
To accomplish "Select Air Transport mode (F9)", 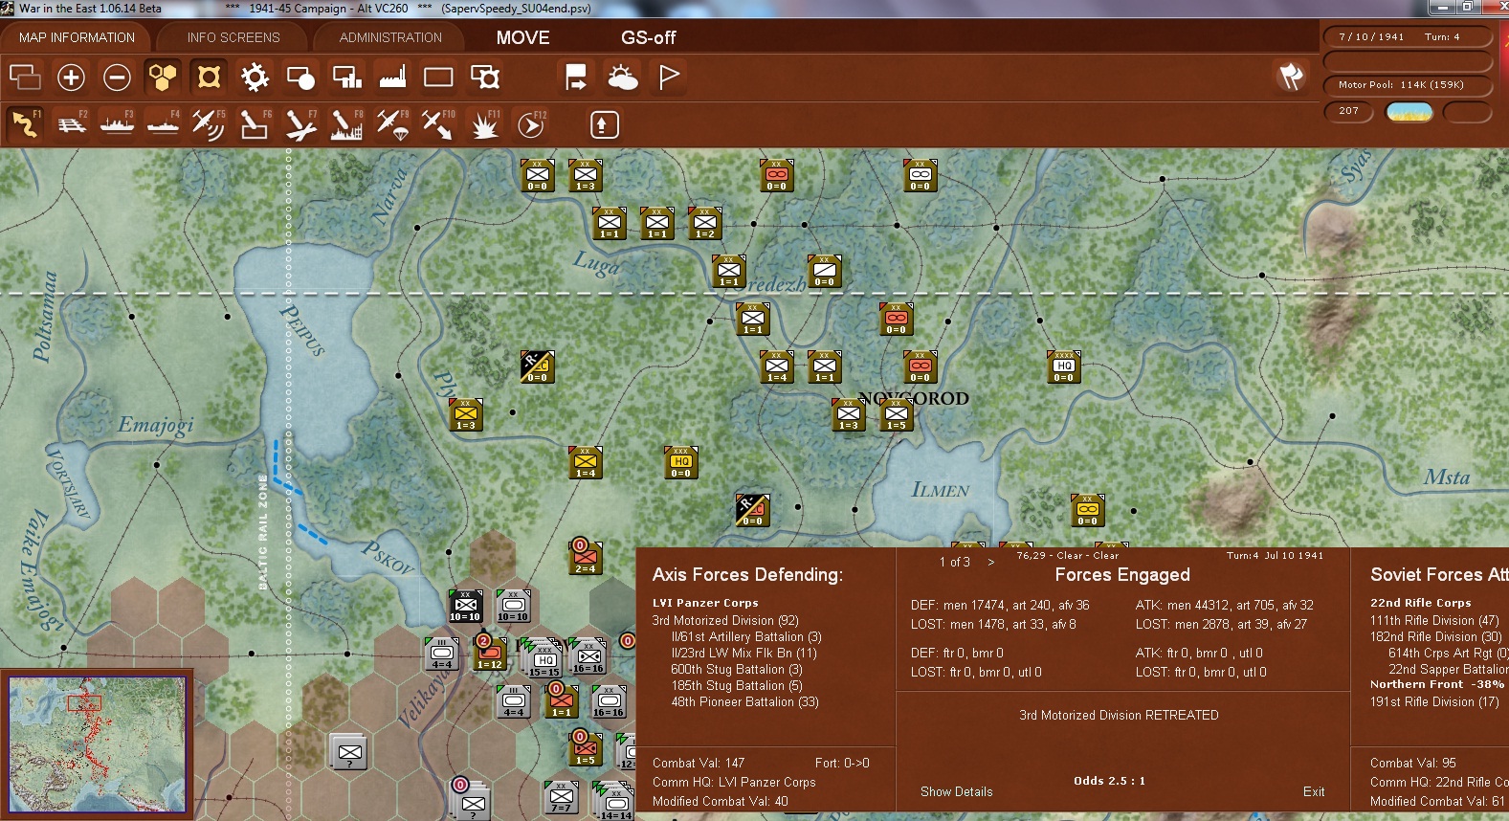I will (392, 124).
